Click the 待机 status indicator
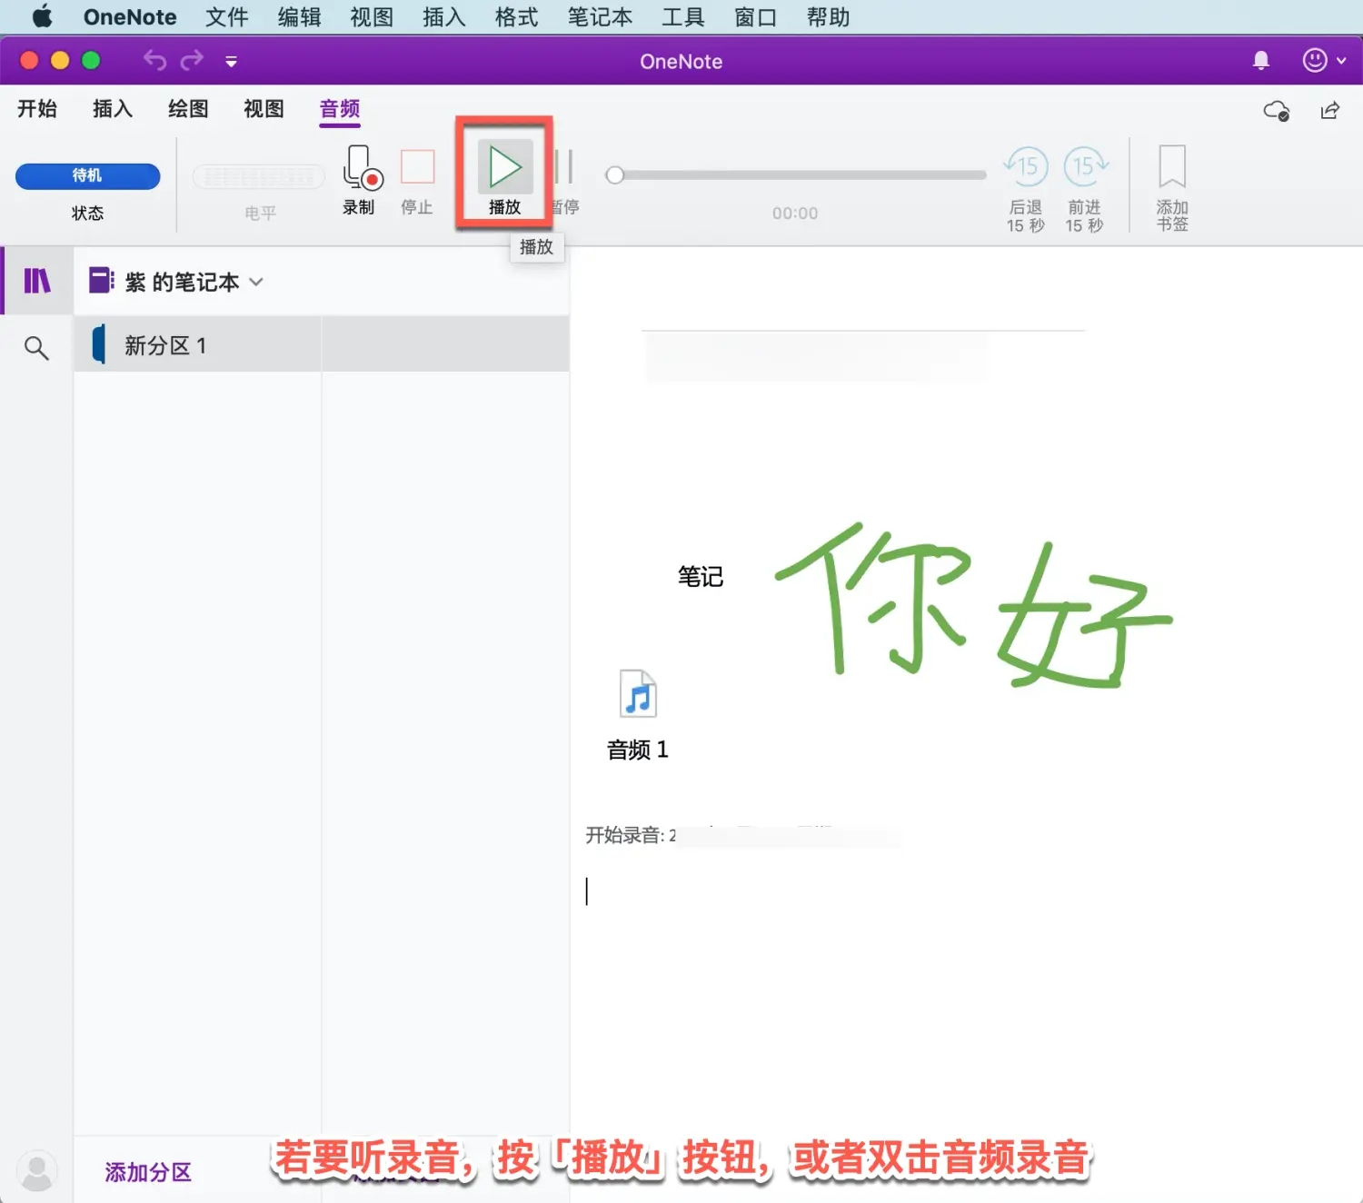Screen dimensions: 1363x1203 (87, 175)
